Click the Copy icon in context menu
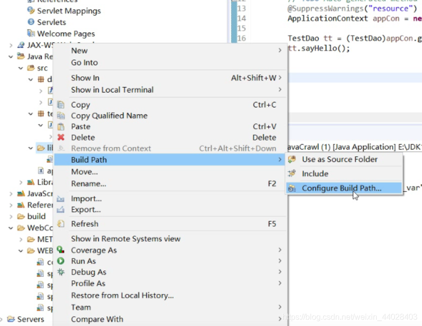The height and width of the screenshot is (326, 422). (61, 105)
